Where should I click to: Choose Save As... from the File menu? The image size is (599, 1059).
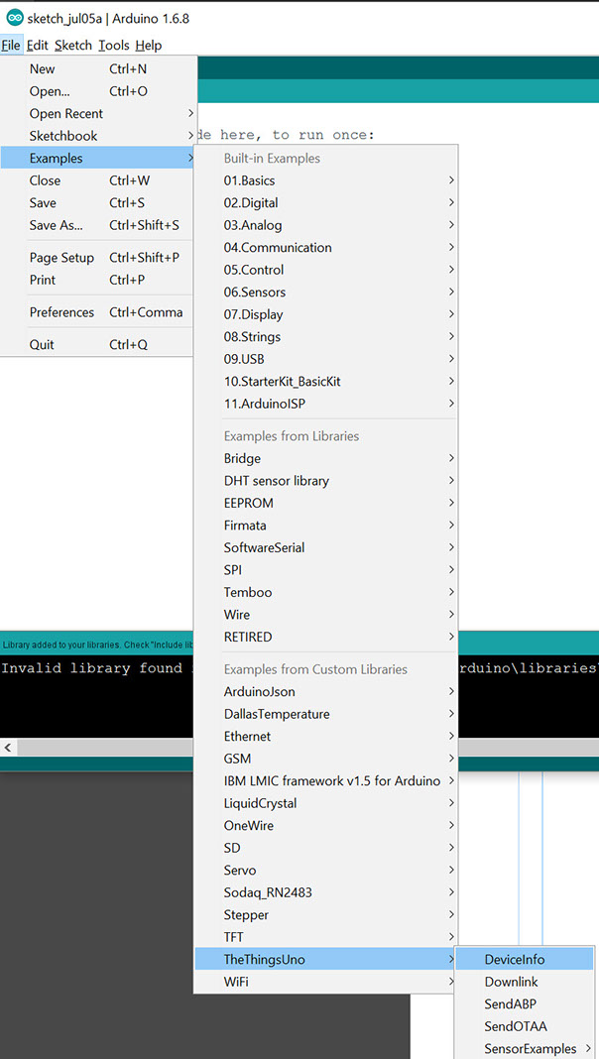point(98,225)
